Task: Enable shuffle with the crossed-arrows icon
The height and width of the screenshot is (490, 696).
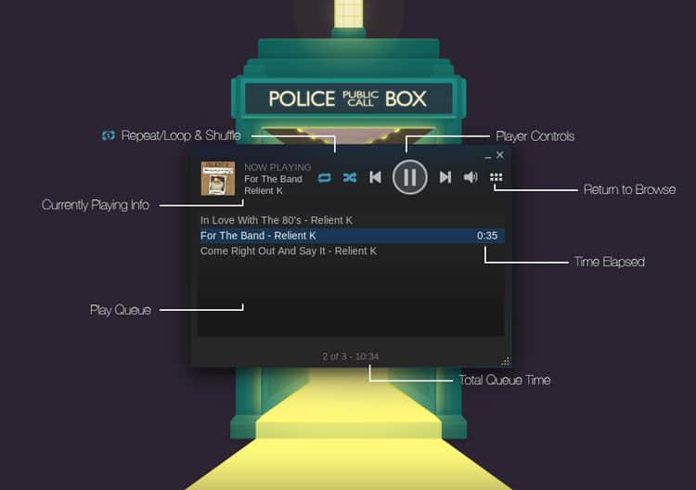Action: (x=349, y=177)
